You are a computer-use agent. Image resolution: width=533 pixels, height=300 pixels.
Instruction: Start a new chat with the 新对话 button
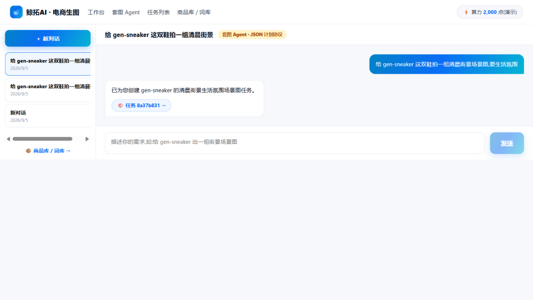pyautogui.click(x=48, y=38)
